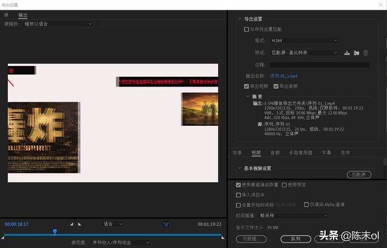Enable 与序列设置匹配 checkbox

[246, 30]
